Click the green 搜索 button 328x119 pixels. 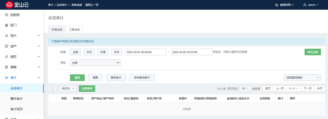pos(77,78)
